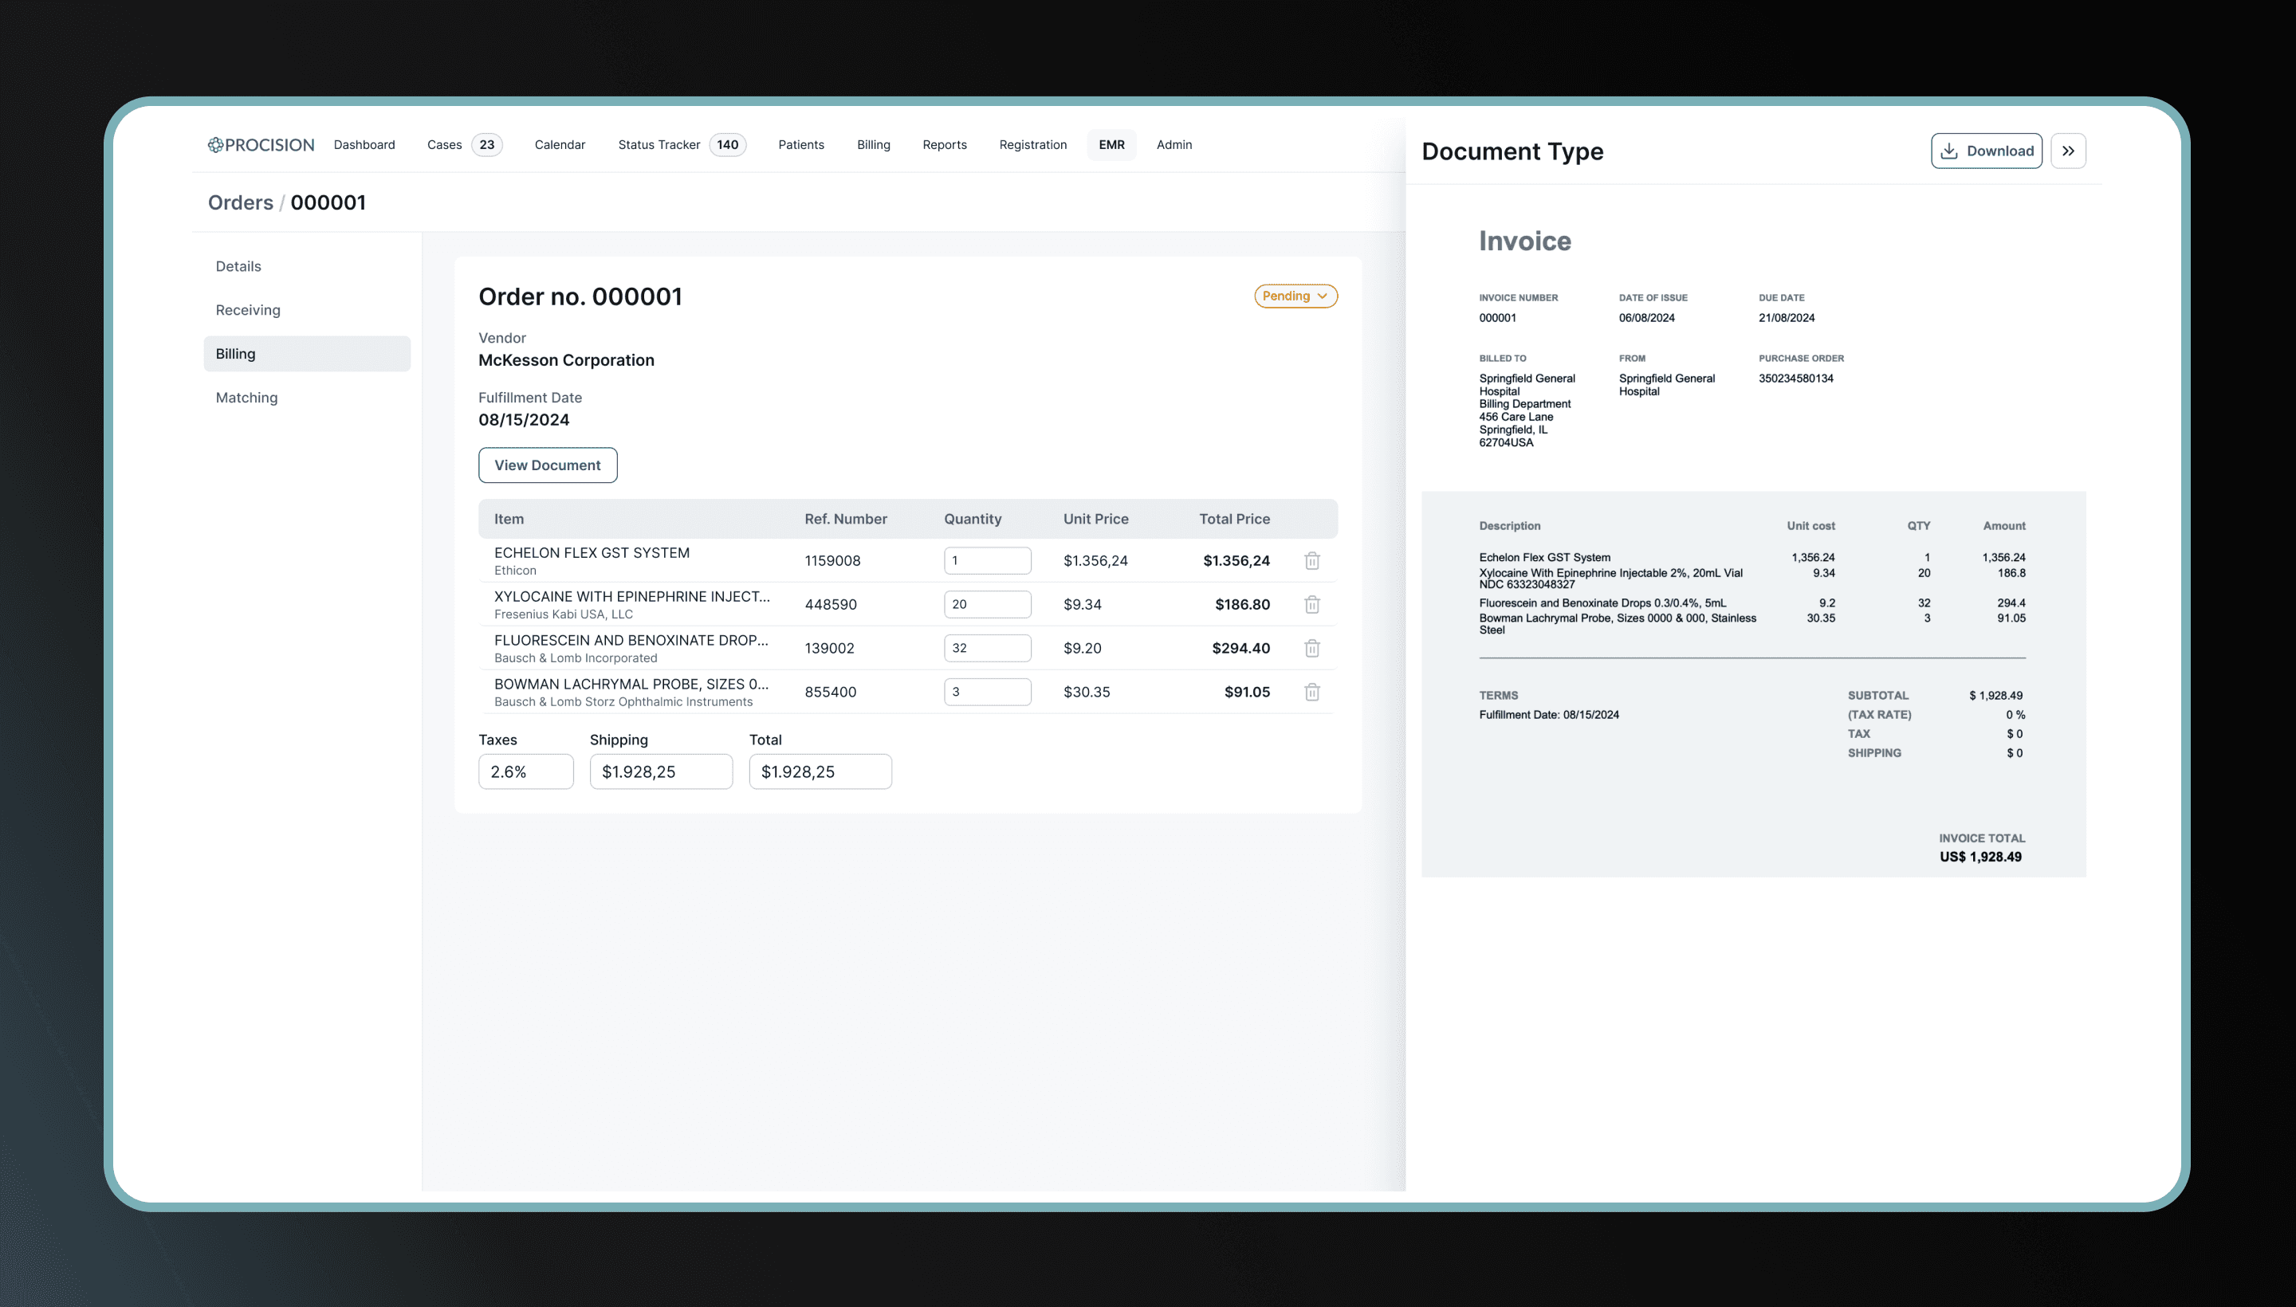Open the Admin menu item

point(1174,144)
